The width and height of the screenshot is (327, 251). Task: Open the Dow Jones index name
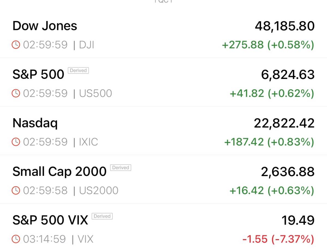tap(45, 26)
